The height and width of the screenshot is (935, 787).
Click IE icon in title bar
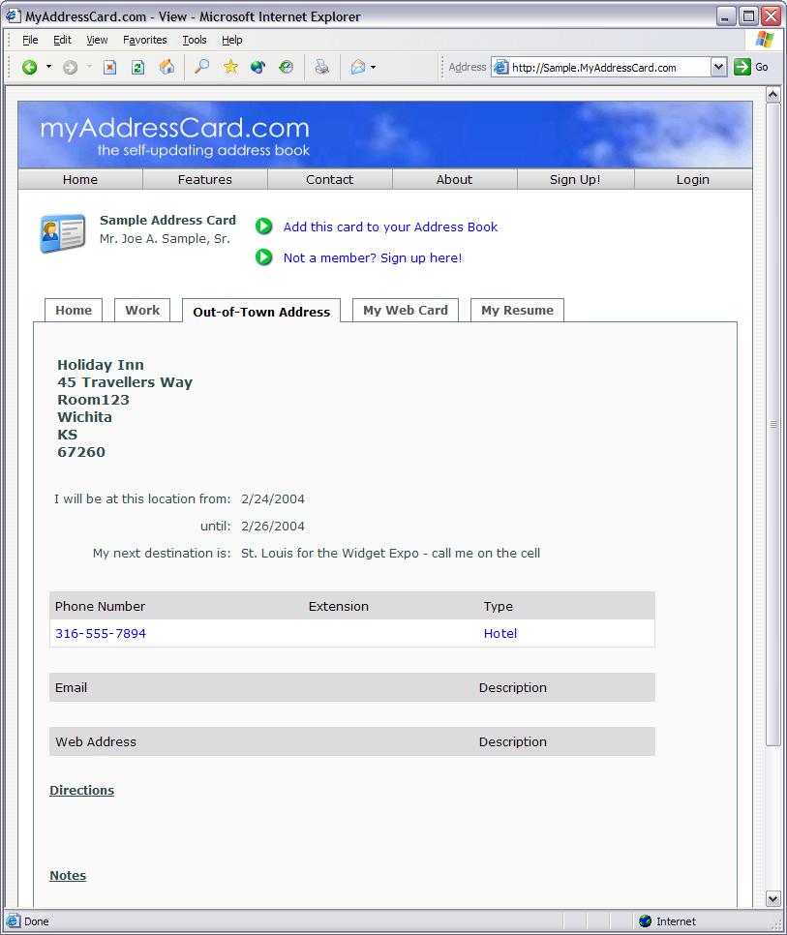click(14, 15)
